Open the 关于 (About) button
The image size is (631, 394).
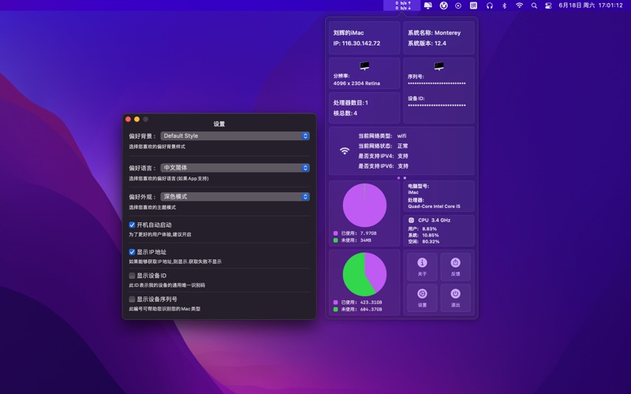click(x=422, y=266)
